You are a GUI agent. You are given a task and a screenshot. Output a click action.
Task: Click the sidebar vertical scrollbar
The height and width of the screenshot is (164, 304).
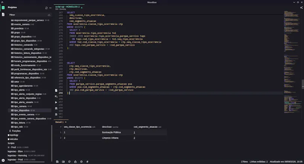[x=52, y=143]
